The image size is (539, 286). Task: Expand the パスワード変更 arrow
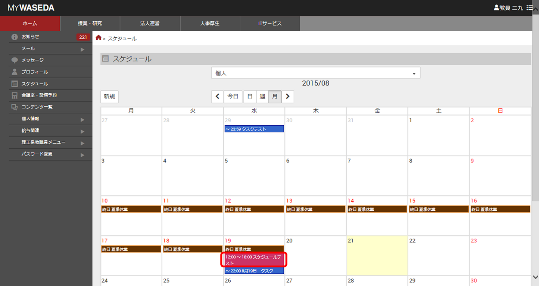coord(82,155)
